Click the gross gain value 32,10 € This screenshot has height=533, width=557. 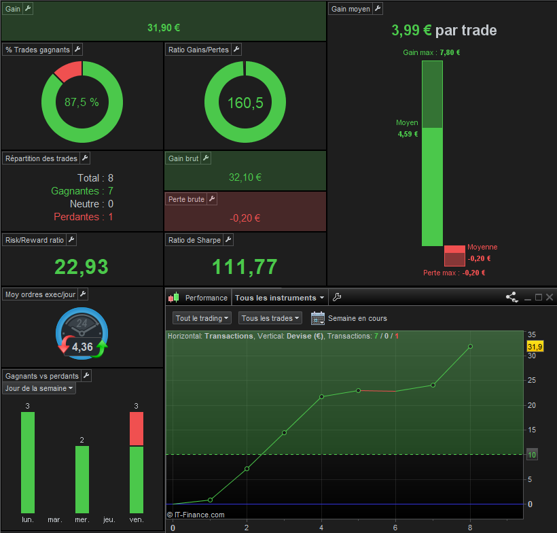[x=245, y=177]
